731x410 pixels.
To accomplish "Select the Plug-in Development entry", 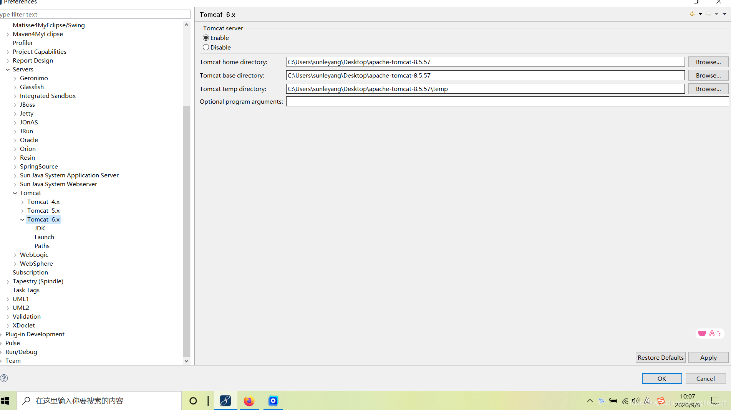I will 35,334.
